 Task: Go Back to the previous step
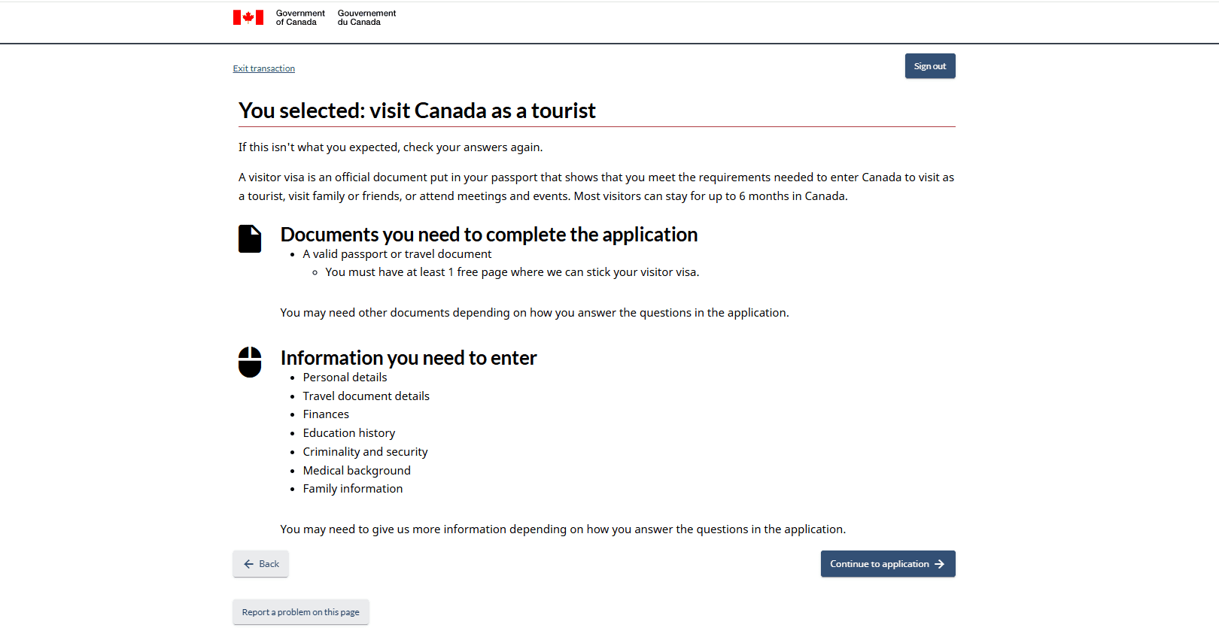[260, 563]
